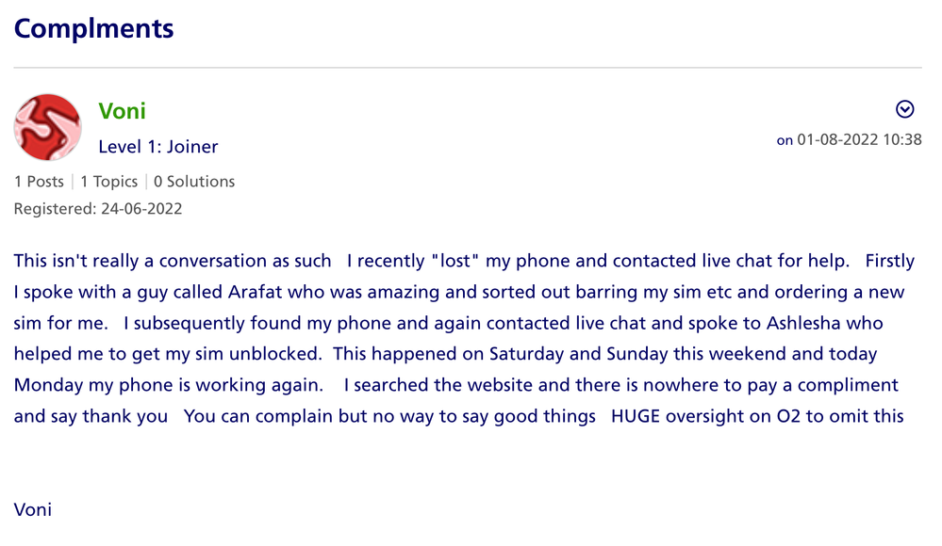This screenshot has width=942, height=546.
Task: Click the 0 Solutions count
Action: (194, 182)
